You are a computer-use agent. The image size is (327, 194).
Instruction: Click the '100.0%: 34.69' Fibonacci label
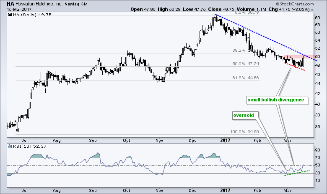(x=245, y=132)
